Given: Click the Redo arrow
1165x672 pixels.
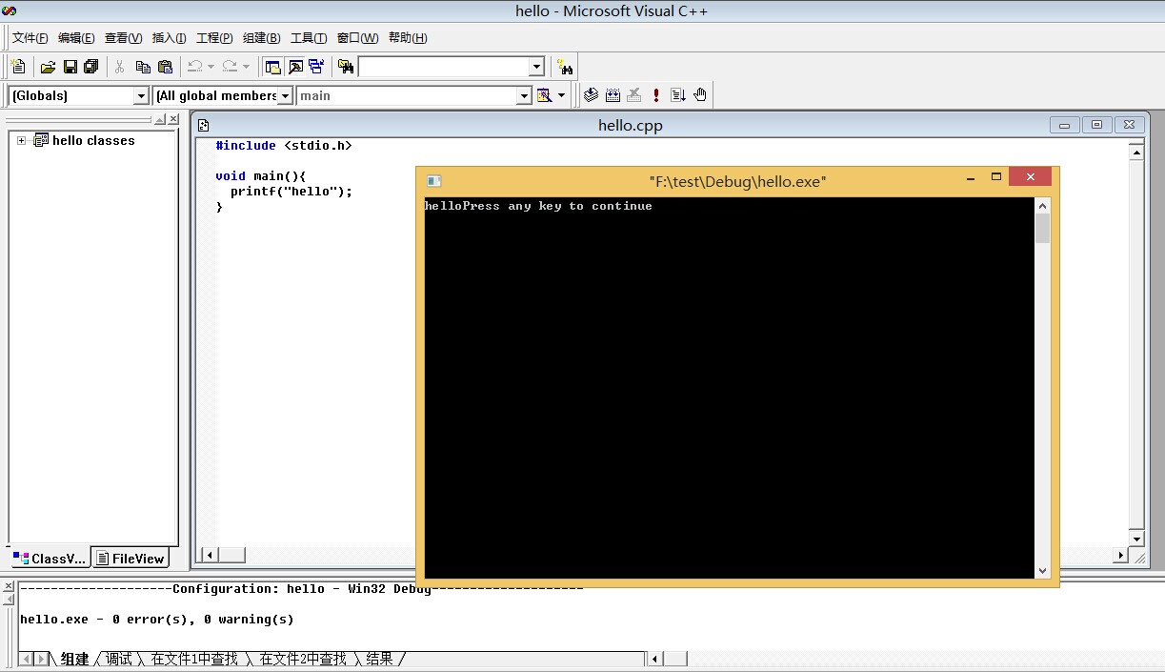Looking at the screenshot, I should [x=230, y=67].
